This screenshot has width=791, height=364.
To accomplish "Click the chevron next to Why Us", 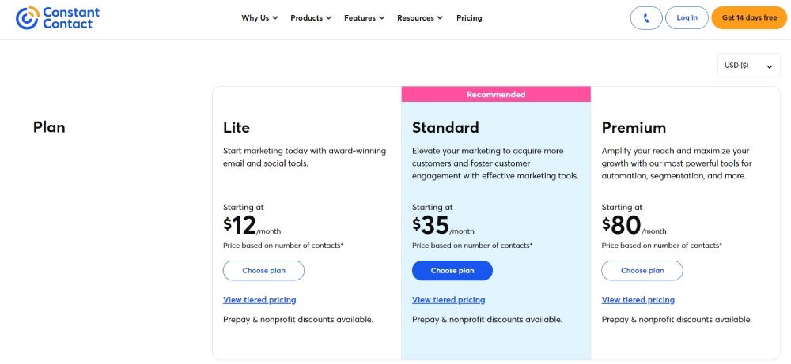I will 275,18.
